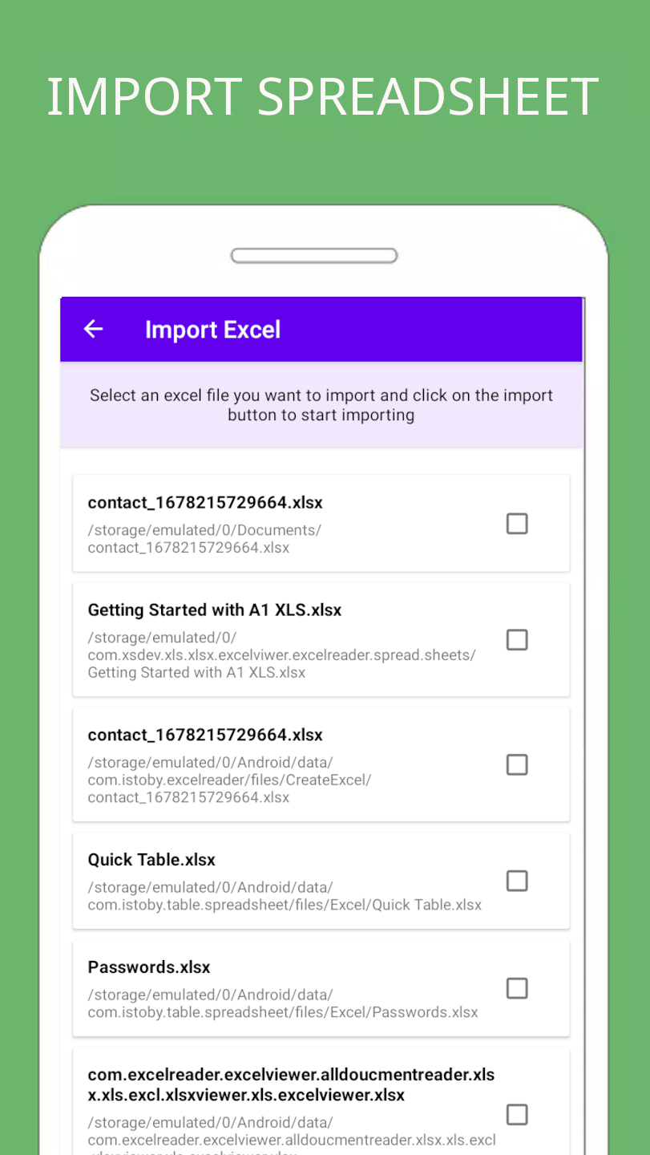Tick checkbox for contact file in Documents
Screen dimensions: 650x1155
[x=517, y=524]
